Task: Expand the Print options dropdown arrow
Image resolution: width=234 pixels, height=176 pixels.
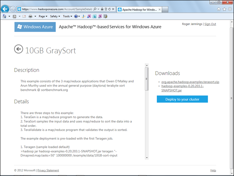Action: click(35, 16)
